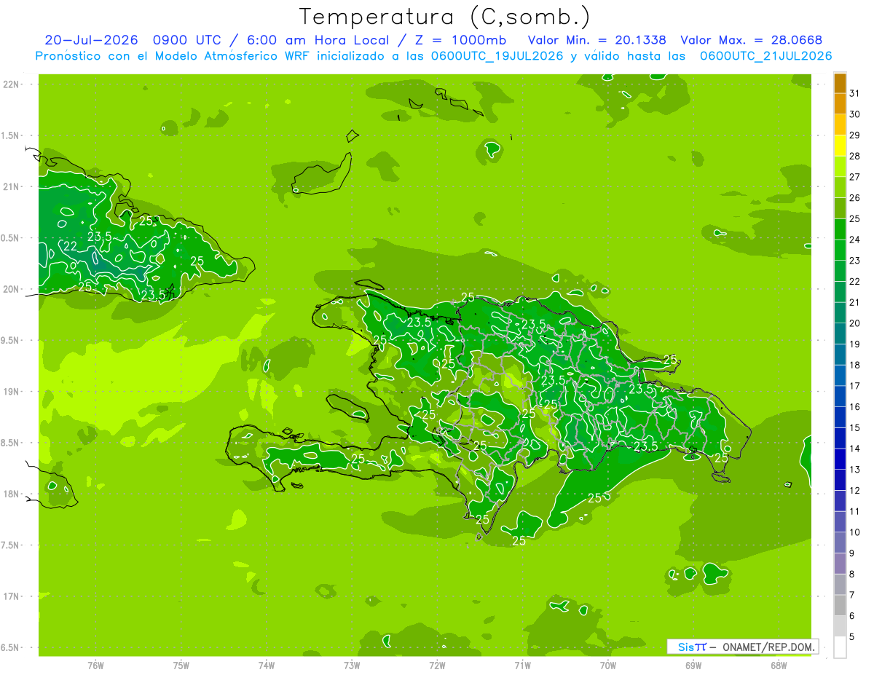Image resolution: width=874 pixels, height=675 pixels.
Task: Click the '22N' latitude label
Action: pos(11,84)
